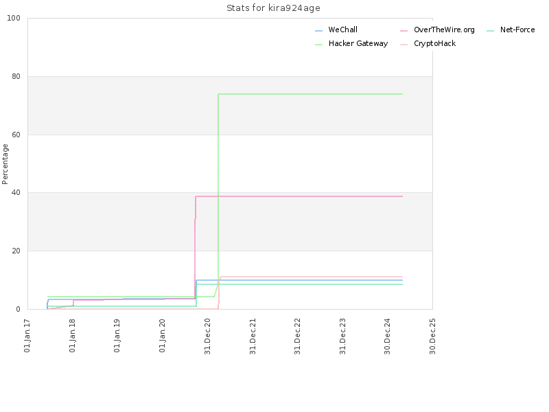Toggle the WeChall series legend label
Image resolution: width=549 pixels, height=412 pixels.
[342, 30]
